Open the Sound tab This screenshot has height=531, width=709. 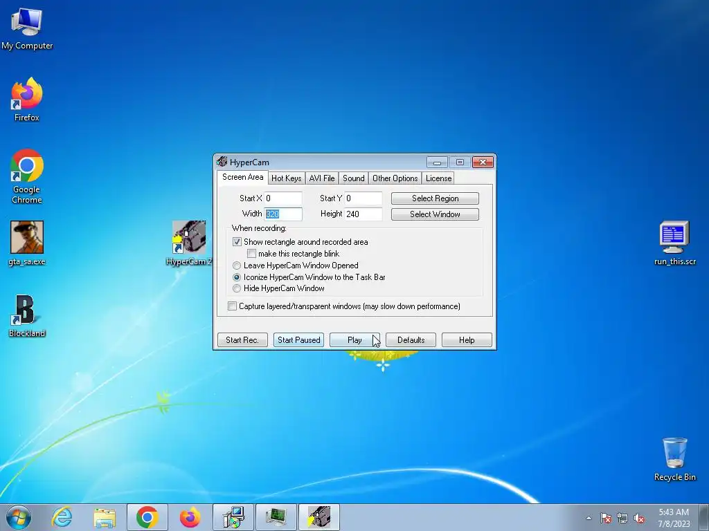tap(353, 178)
